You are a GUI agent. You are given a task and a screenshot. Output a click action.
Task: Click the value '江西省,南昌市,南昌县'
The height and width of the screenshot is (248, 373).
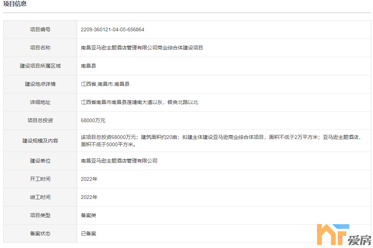[105, 84]
